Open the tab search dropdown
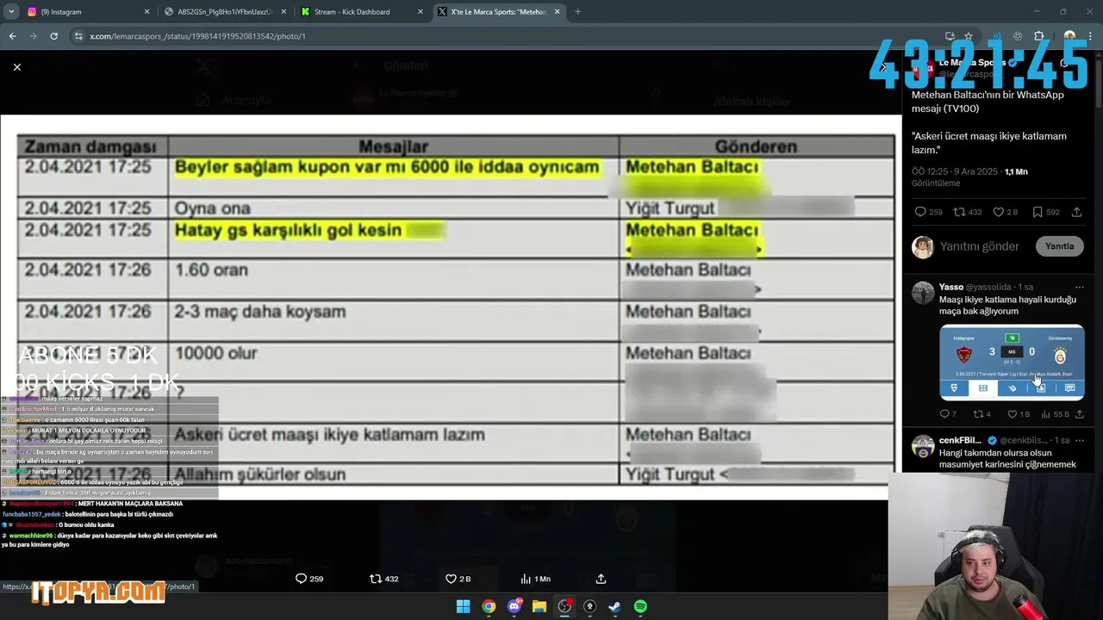 [10, 12]
